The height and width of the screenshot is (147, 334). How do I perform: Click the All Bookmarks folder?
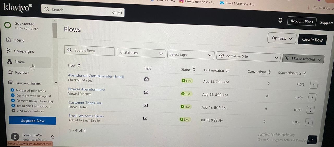323,8
